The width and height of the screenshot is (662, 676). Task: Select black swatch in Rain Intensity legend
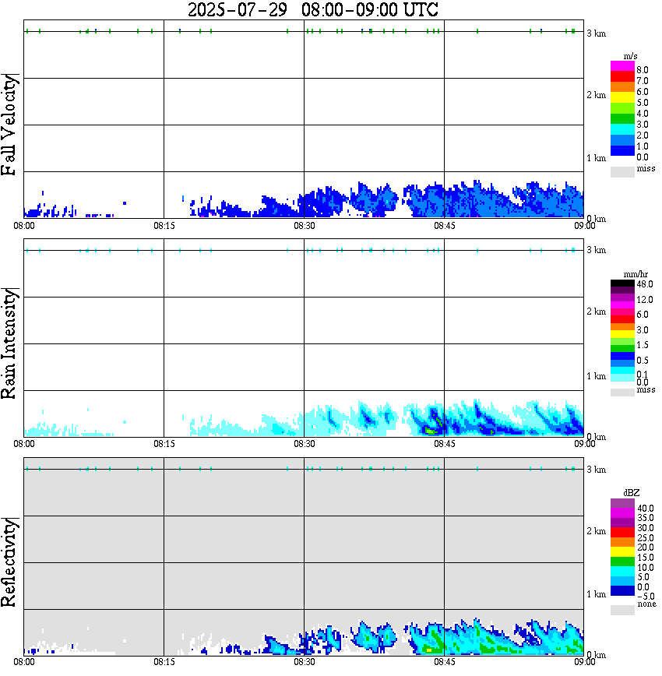click(x=622, y=283)
